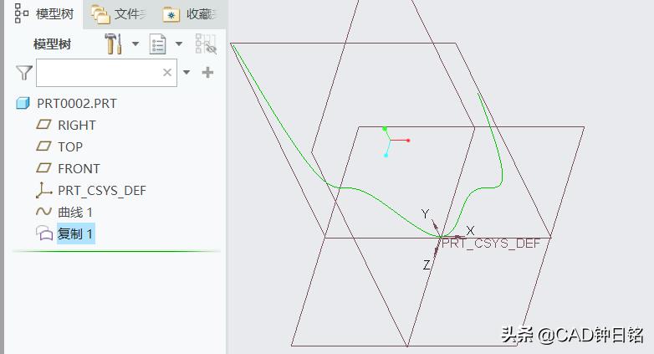654x354 pixels.
Task: Select the TOP datum plane in tree
Action: [69, 146]
